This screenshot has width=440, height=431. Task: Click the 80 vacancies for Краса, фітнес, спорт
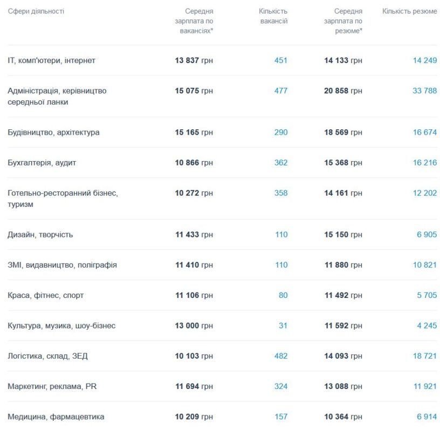[x=283, y=295]
